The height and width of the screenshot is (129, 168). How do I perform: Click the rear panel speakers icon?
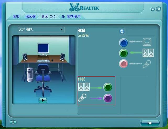click(x=148, y=53)
